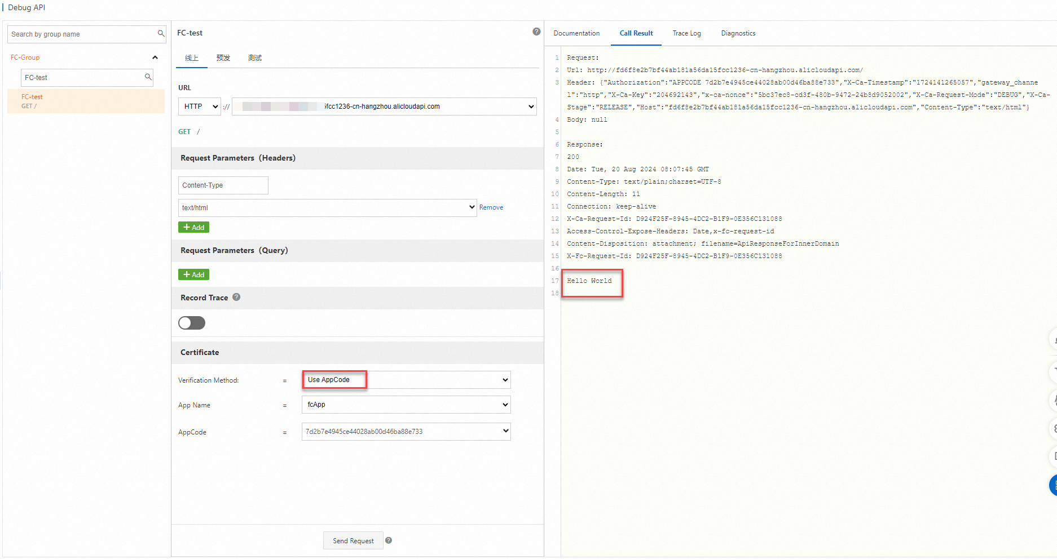Viewport: 1057px width, 559px height.
Task: Click the Connection: keep-alive line
Action: [x=611, y=206]
